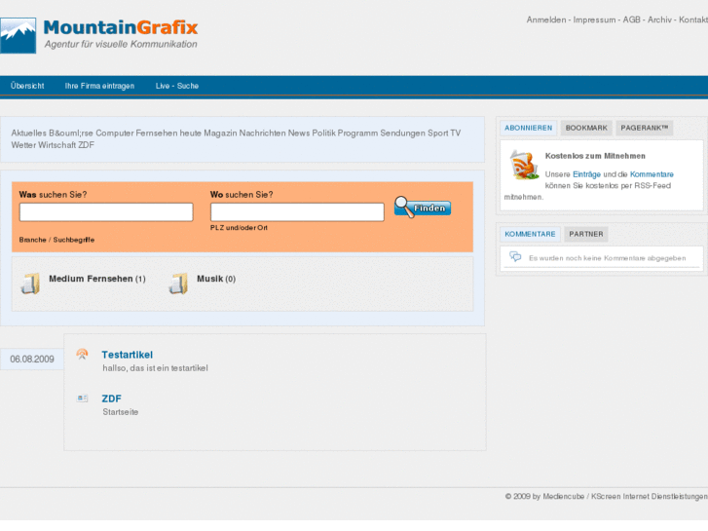Open the Testartikel article link

[x=127, y=355]
